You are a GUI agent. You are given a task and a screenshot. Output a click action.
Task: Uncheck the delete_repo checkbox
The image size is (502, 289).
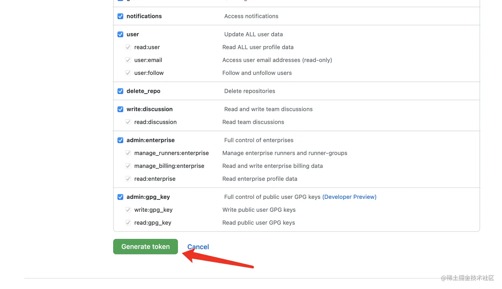121,91
